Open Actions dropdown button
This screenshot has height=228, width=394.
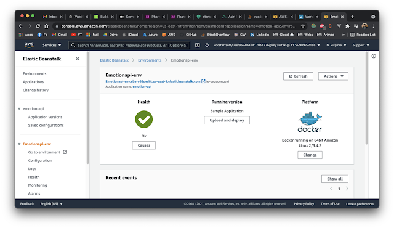(333, 76)
